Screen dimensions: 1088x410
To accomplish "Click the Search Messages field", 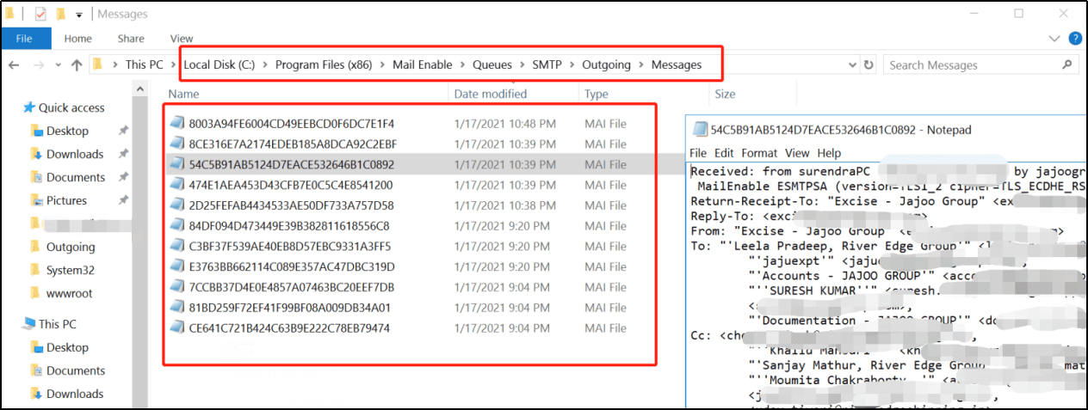I will (x=980, y=64).
